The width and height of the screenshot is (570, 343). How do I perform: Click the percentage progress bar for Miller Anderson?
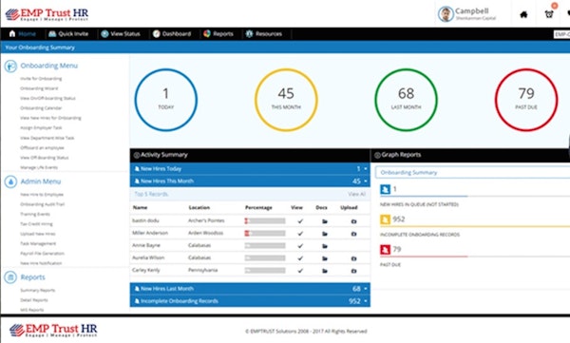tap(265, 233)
